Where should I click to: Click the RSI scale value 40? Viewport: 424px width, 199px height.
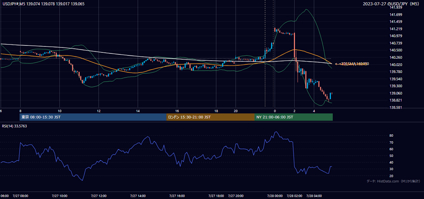(x=391, y=162)
